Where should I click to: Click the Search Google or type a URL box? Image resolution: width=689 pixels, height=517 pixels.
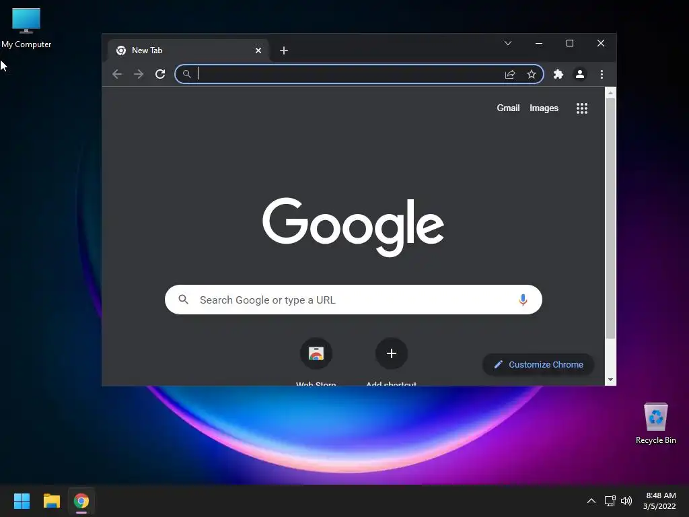(x=353, y=300)
